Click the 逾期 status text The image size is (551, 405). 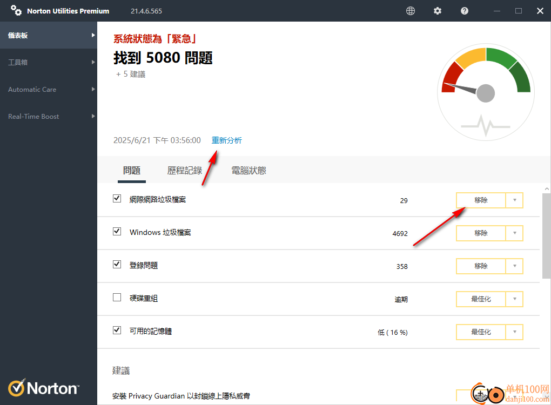[401, 299]
